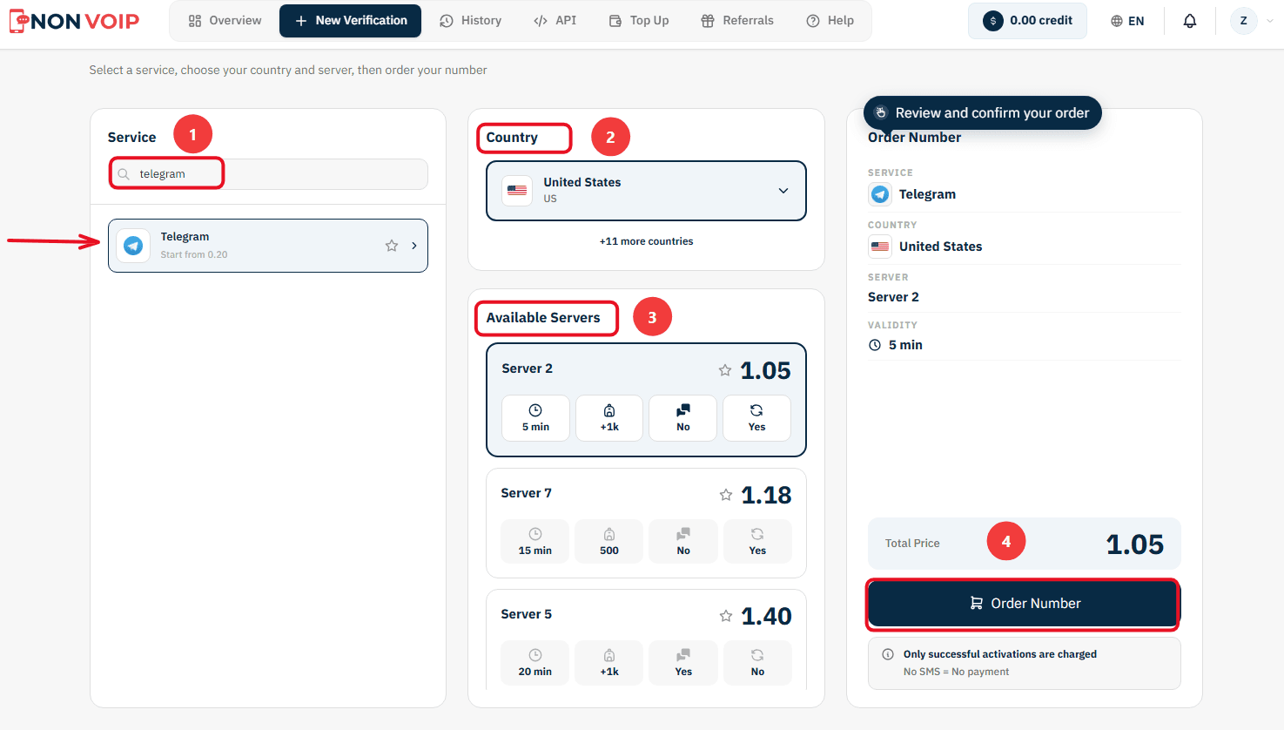
Task: Click the clock icon beside 5 min validity
Action: 875,345
